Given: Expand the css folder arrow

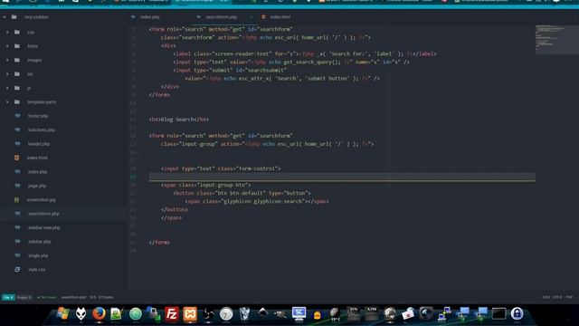Looking at the screenshot, I should point(7,33).
